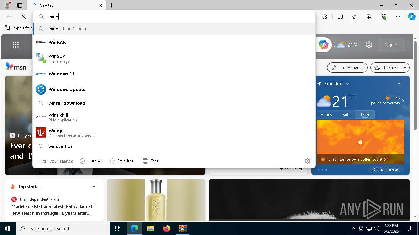Select the WinRAR suggestion

[x=174, y=42]
